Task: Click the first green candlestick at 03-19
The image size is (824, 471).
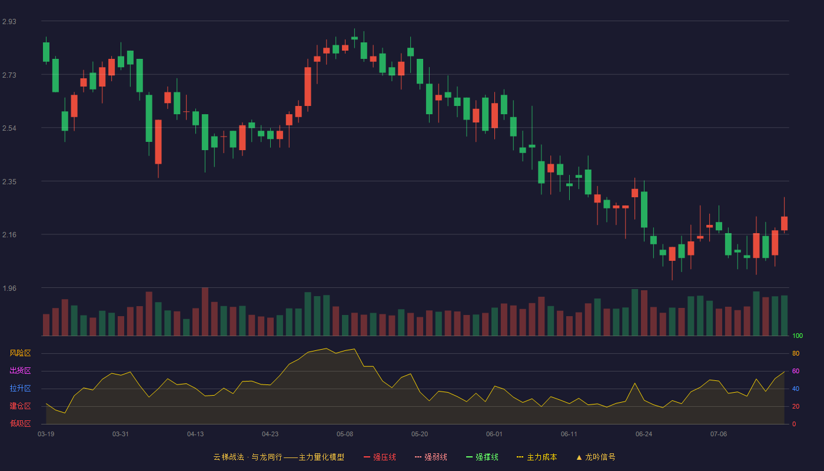Action: 46,52
